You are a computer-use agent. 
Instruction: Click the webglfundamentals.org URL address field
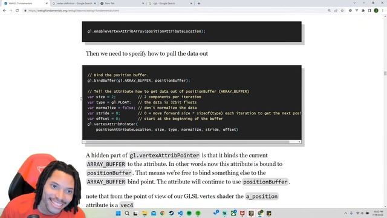(x=173, y=11)
